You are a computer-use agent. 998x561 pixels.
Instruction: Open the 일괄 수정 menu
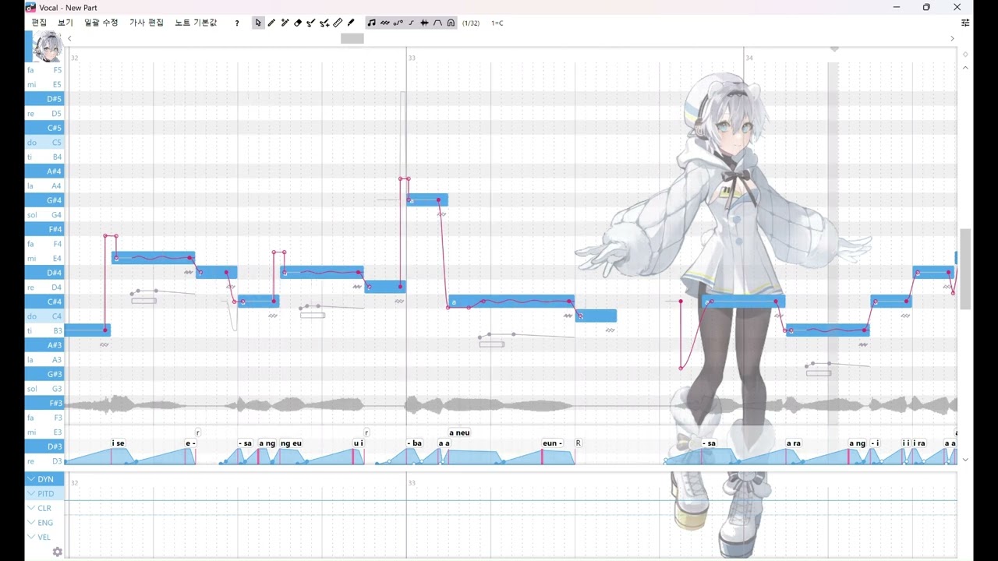(101, 23)
